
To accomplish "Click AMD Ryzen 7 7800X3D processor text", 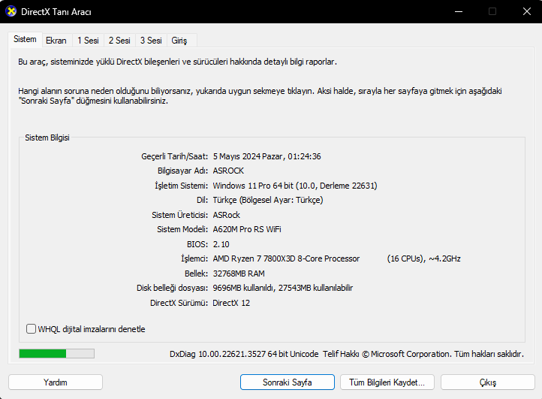I will coord(286,258).
